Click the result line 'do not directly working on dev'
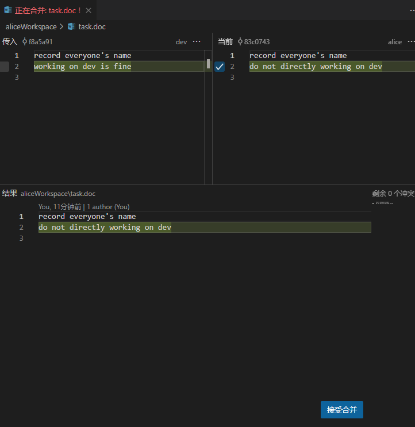The width and height of the screenshot is (415, 427). click(105, 228)
